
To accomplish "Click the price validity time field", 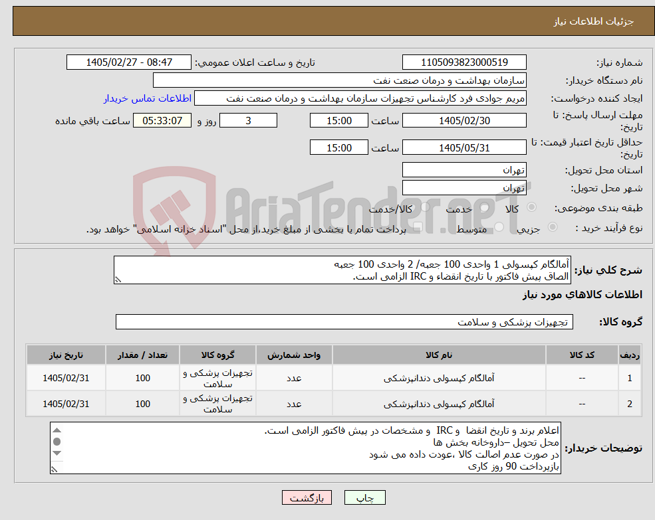I will [338, 147].
